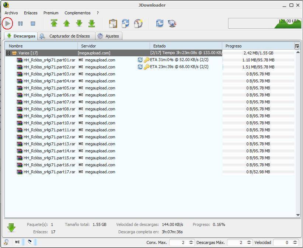
Task: Open the Complementos menu
Action: (77, 13)
